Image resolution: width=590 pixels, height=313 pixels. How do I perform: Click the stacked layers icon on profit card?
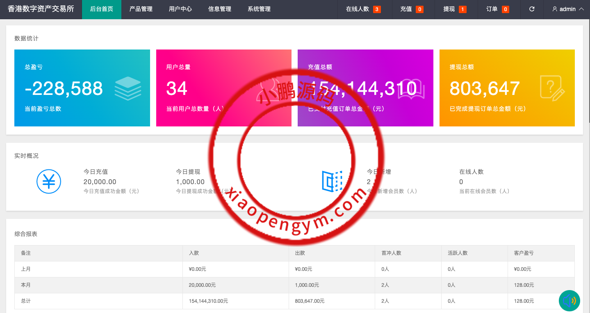(x=128, y=88)
